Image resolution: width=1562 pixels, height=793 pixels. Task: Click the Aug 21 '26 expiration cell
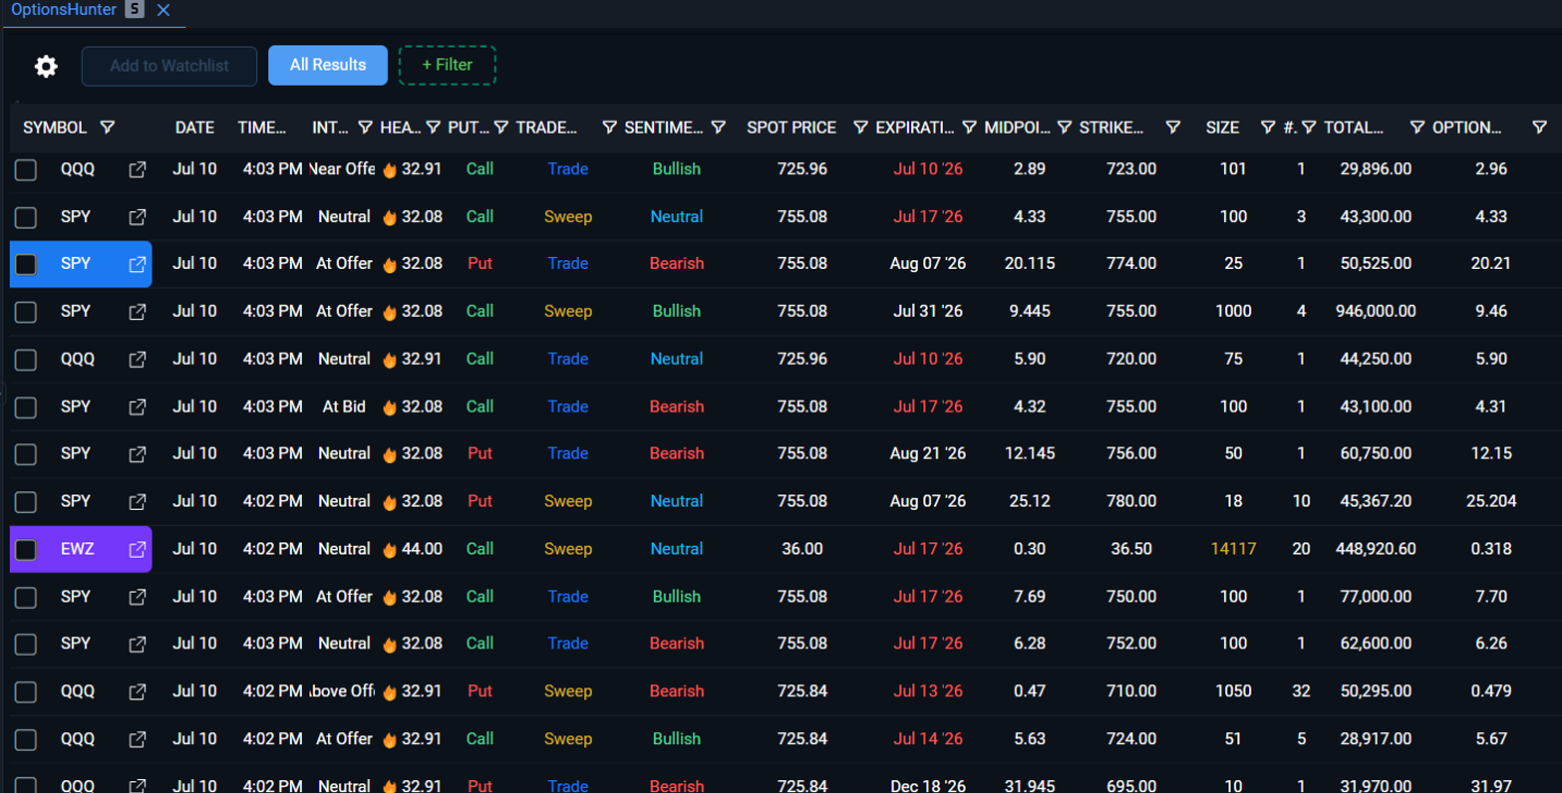pos(928,454)
